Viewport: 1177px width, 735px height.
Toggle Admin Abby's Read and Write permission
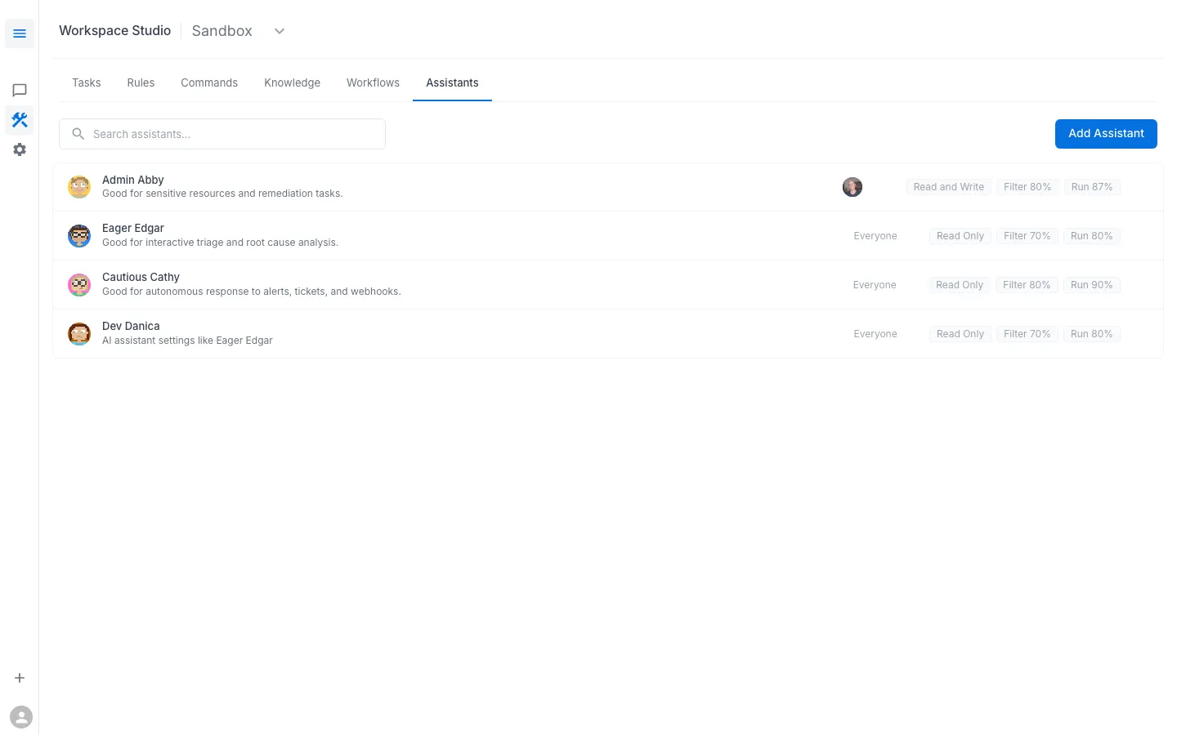tap(948, 186)
